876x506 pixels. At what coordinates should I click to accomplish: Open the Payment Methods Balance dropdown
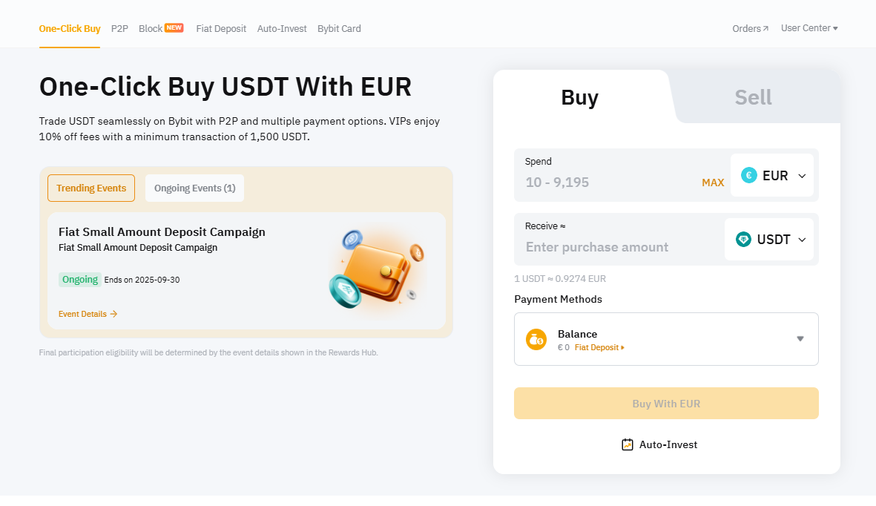800,339
